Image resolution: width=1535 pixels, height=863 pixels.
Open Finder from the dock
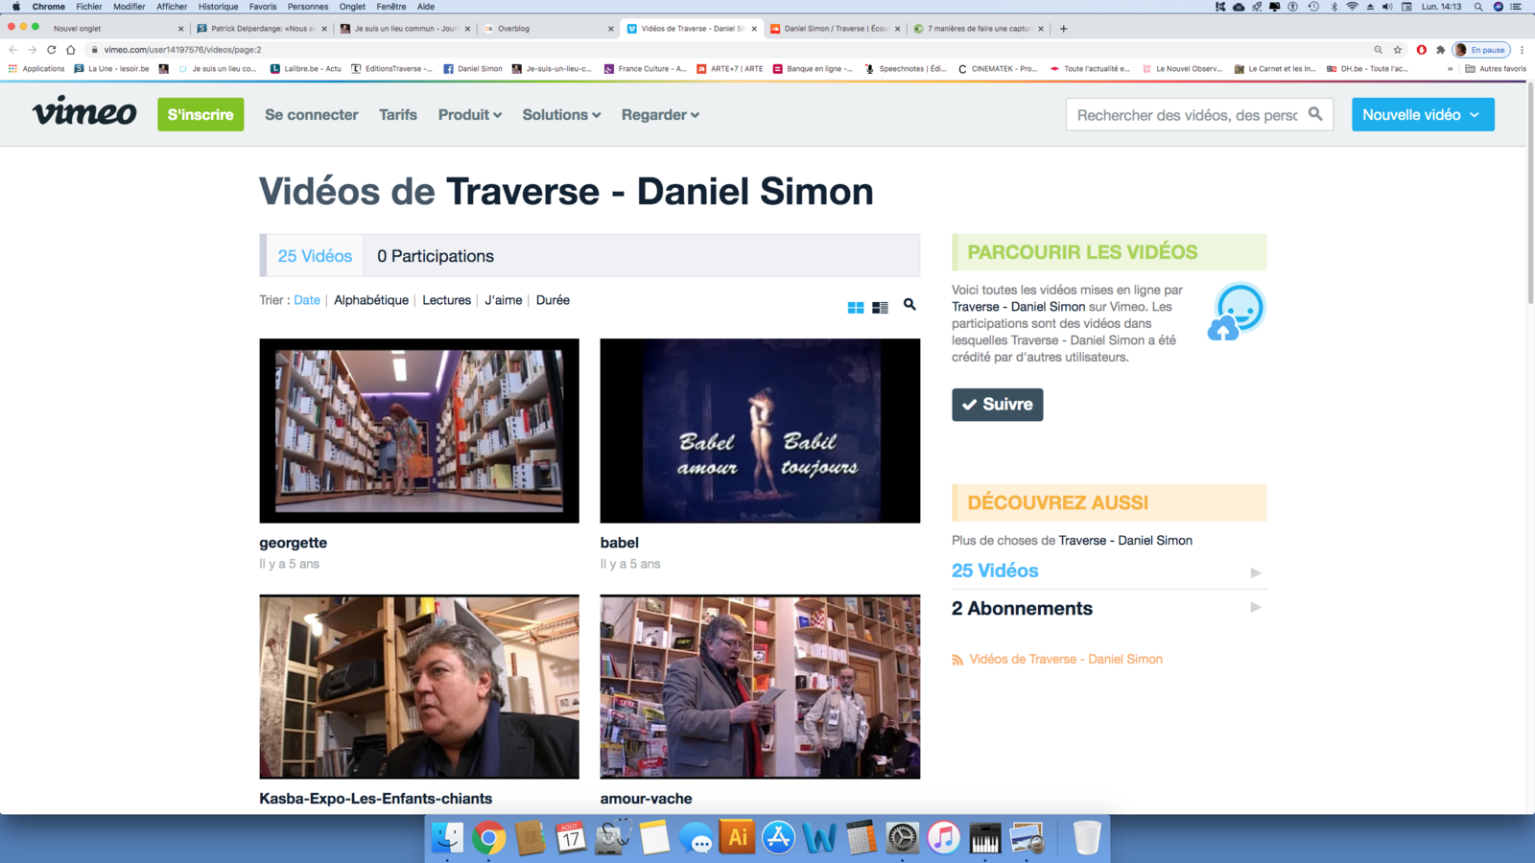[x=447, y=837]
